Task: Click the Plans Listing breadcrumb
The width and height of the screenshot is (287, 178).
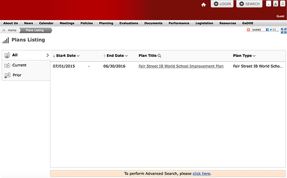Action: click(35, 30)
